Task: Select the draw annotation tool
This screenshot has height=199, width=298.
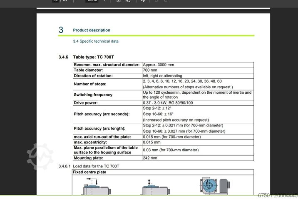Action: click(143, 1)
